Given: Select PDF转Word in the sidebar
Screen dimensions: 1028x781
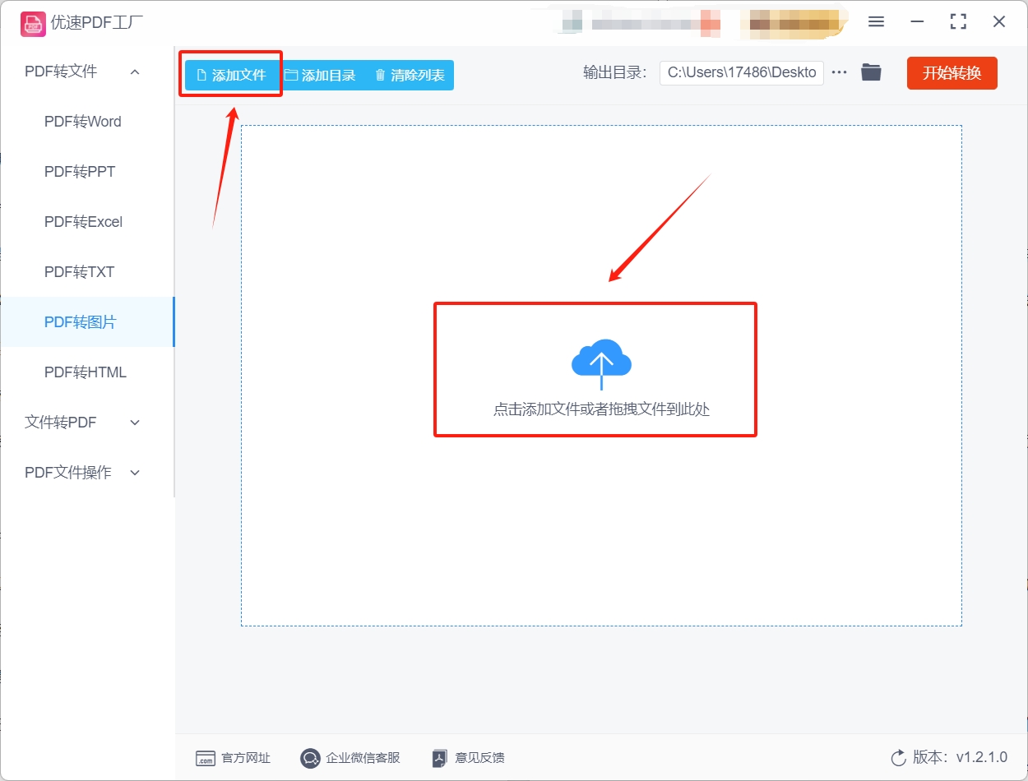Looking at the screenshot, I should click(x=82, y=121).
